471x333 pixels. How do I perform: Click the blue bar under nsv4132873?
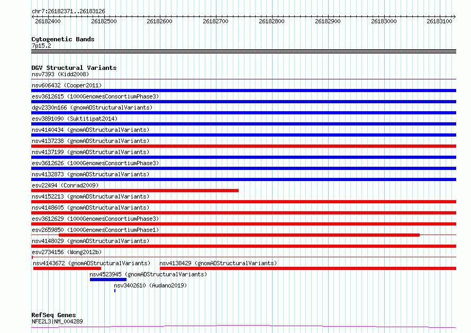click(x=243, y=179)
